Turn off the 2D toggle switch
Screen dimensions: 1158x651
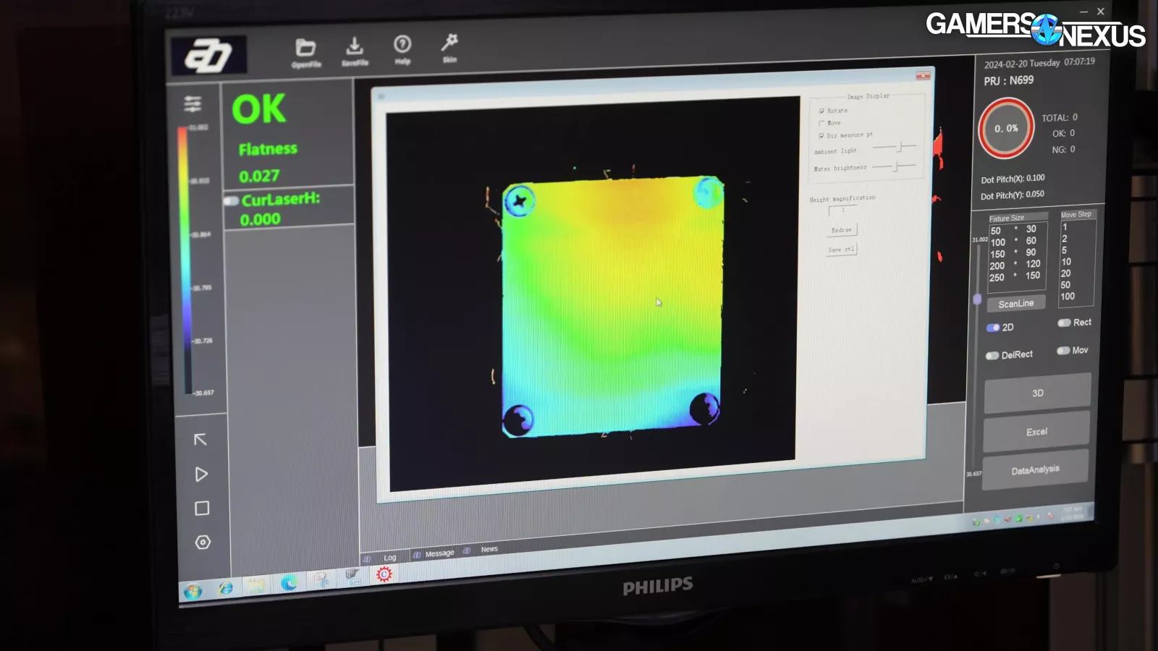[993, 328]
